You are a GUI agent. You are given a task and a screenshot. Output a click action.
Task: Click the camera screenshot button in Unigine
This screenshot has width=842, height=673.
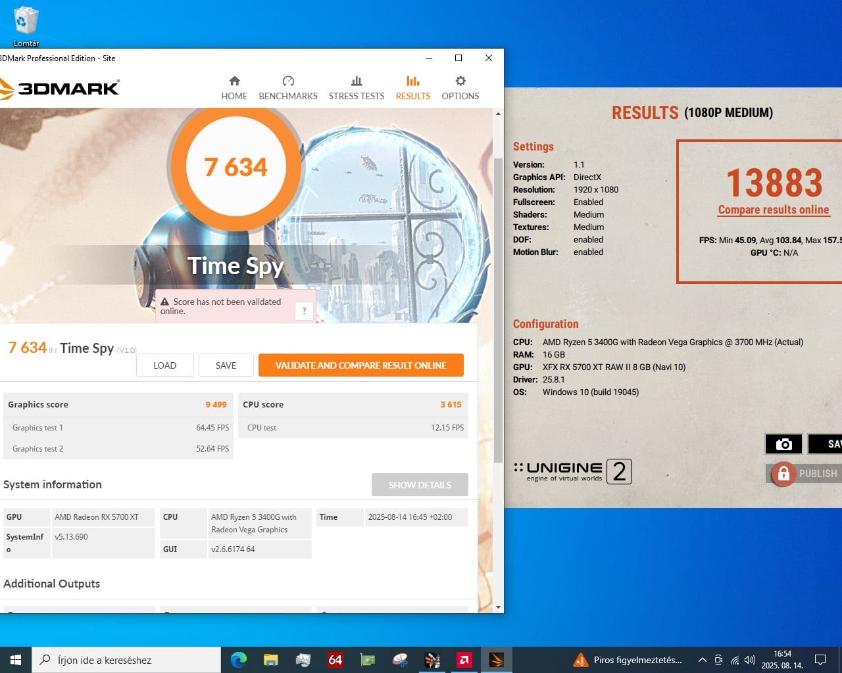(783, 444)
